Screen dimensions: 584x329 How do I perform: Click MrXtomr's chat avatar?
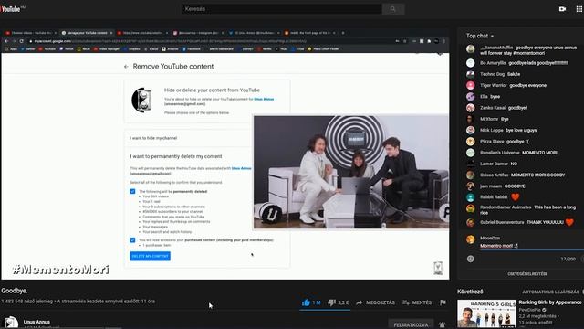(x=471, y=119)
